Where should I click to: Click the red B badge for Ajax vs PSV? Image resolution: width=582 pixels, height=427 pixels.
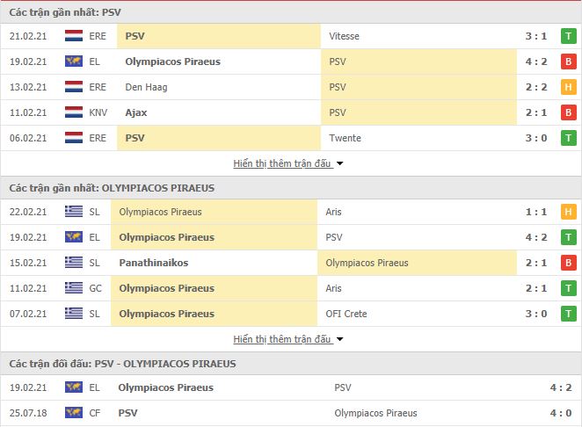coord(568,112)
